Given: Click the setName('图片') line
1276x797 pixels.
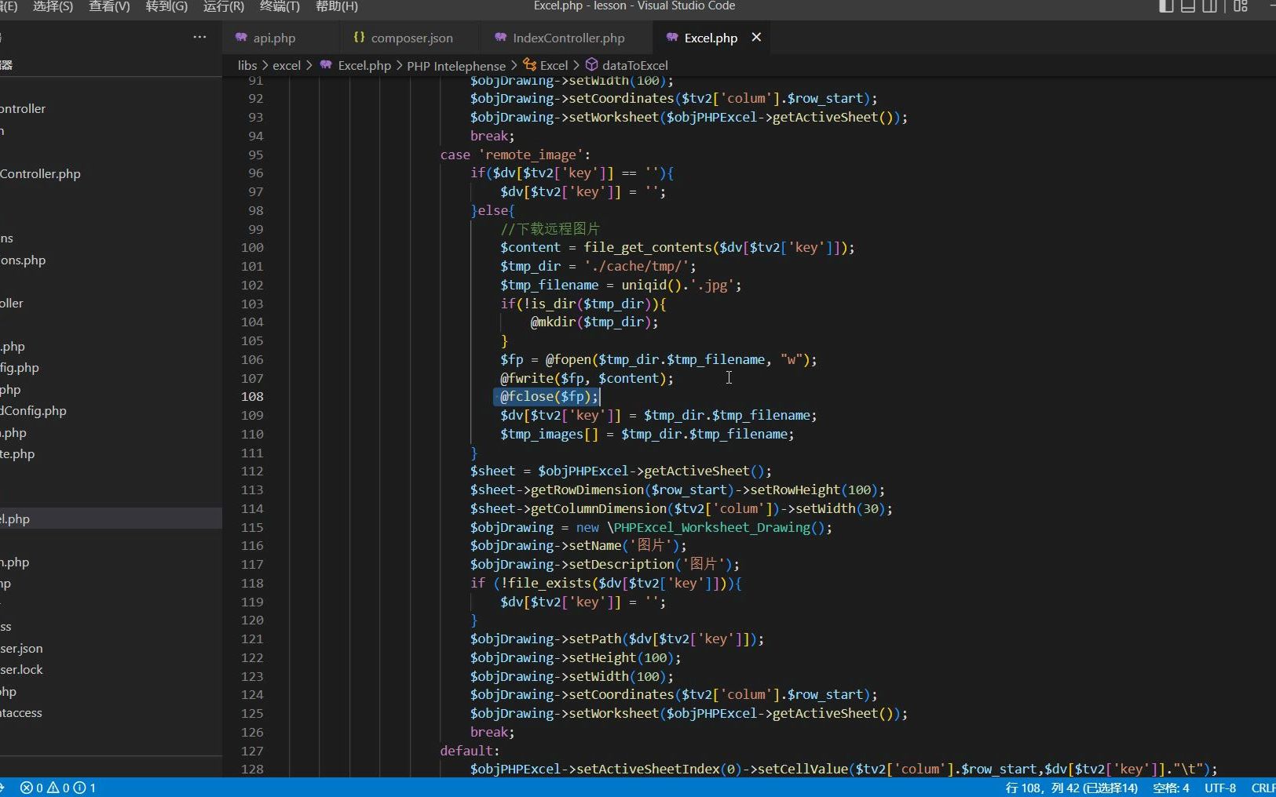Looking at the screenshot, I should [x=579, y=546].
